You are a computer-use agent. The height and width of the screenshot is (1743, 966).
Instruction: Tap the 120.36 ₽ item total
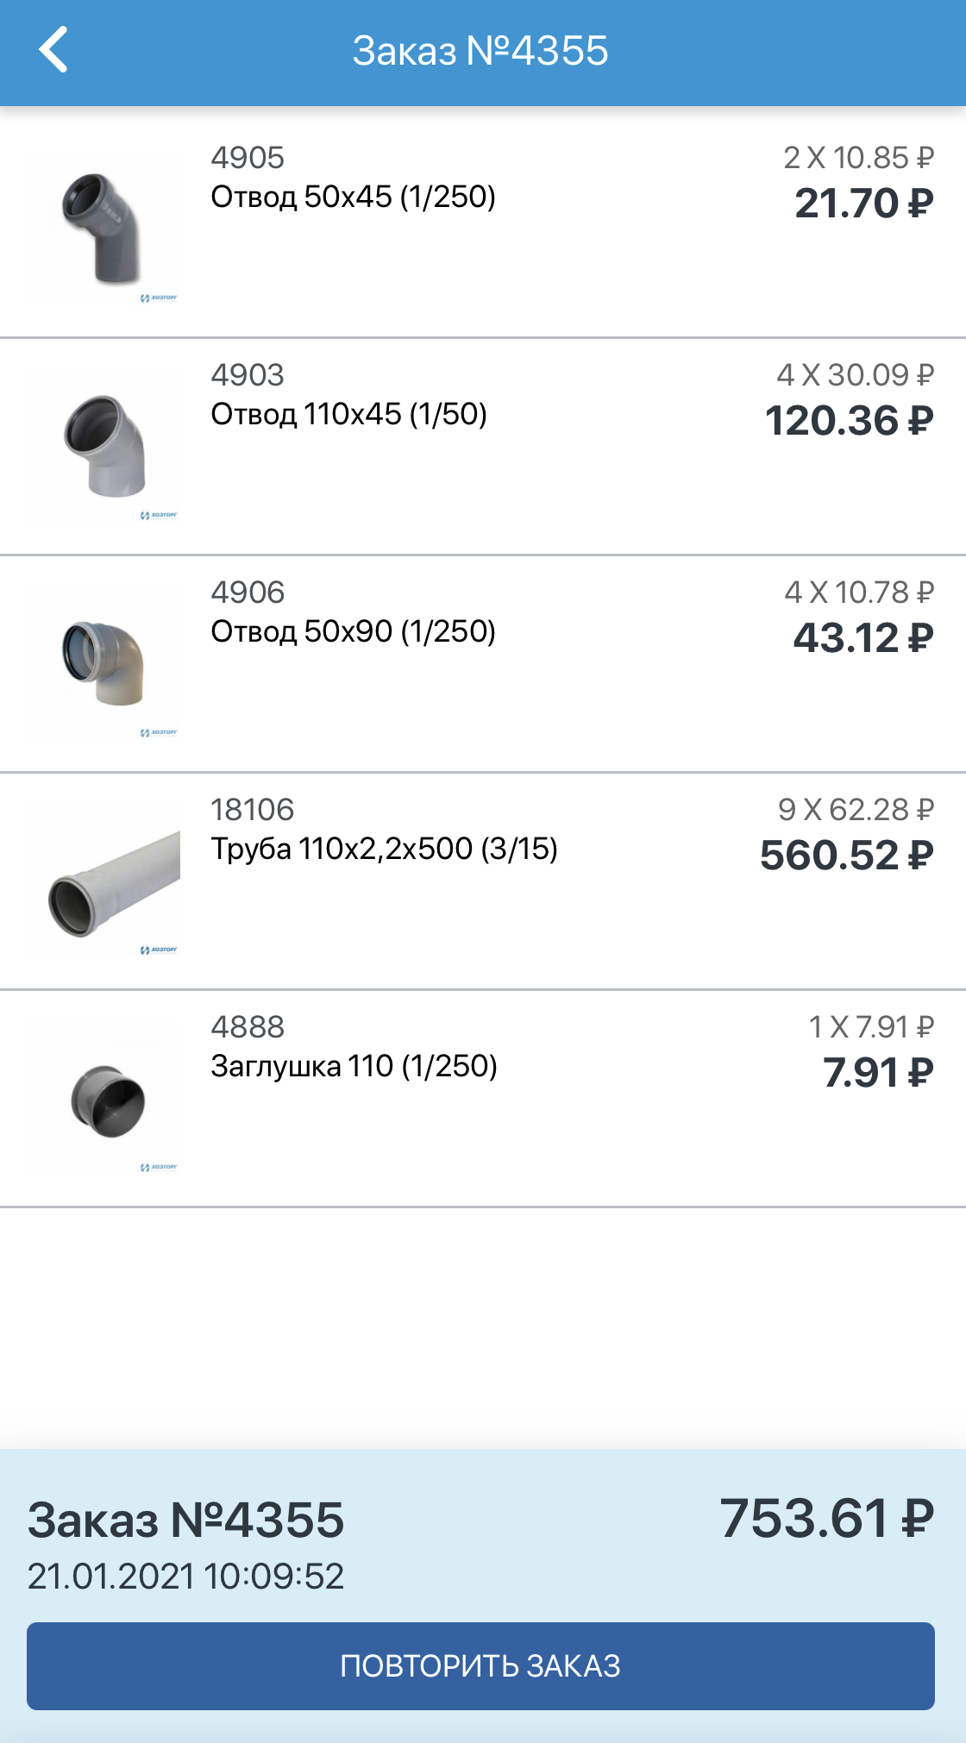[x=849, y=422]
